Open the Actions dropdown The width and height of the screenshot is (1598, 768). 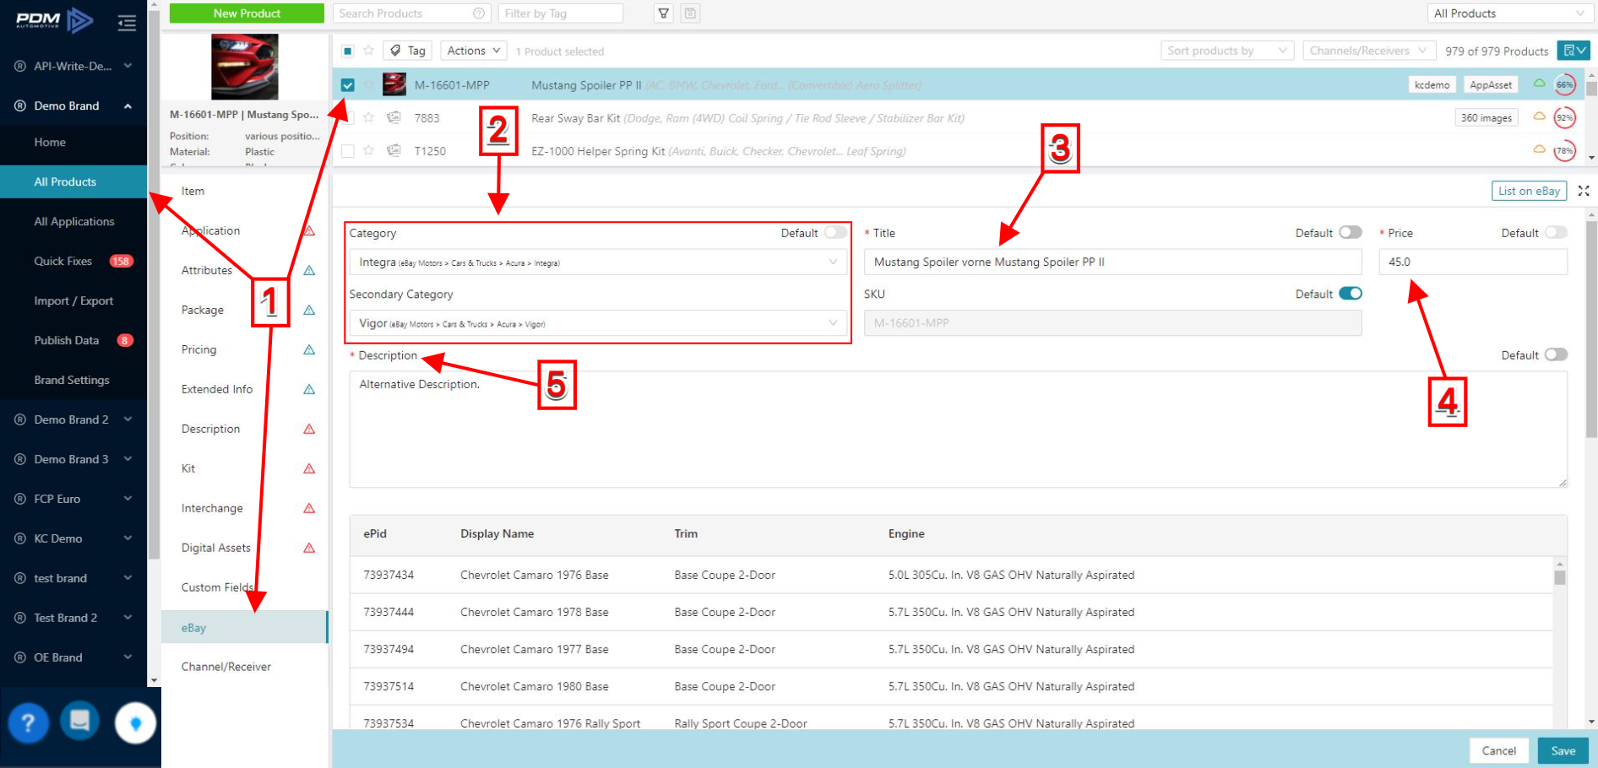(474, 51)
